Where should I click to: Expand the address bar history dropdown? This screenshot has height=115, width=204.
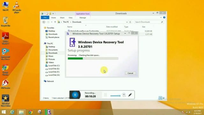(x=127, y=22)
